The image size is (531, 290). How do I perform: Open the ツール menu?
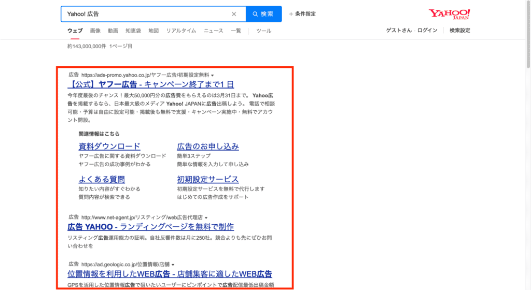click(263, 31)
